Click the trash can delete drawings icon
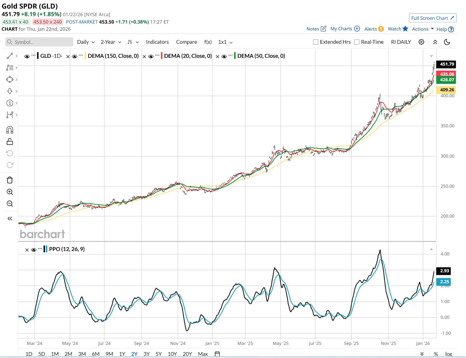Screen dimensions: 466x358 click(10, 180)
